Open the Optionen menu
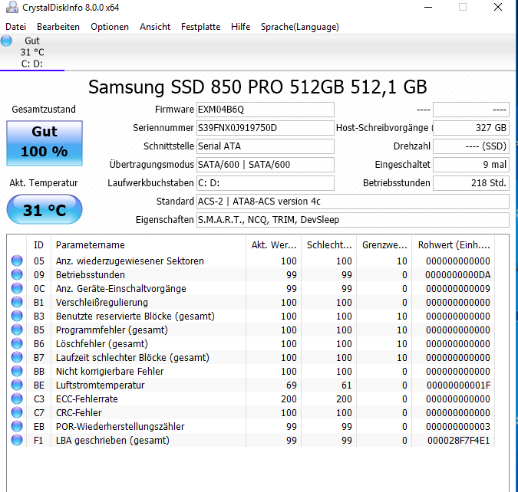Viewport: 518px width, 492px height. point(110,27)
